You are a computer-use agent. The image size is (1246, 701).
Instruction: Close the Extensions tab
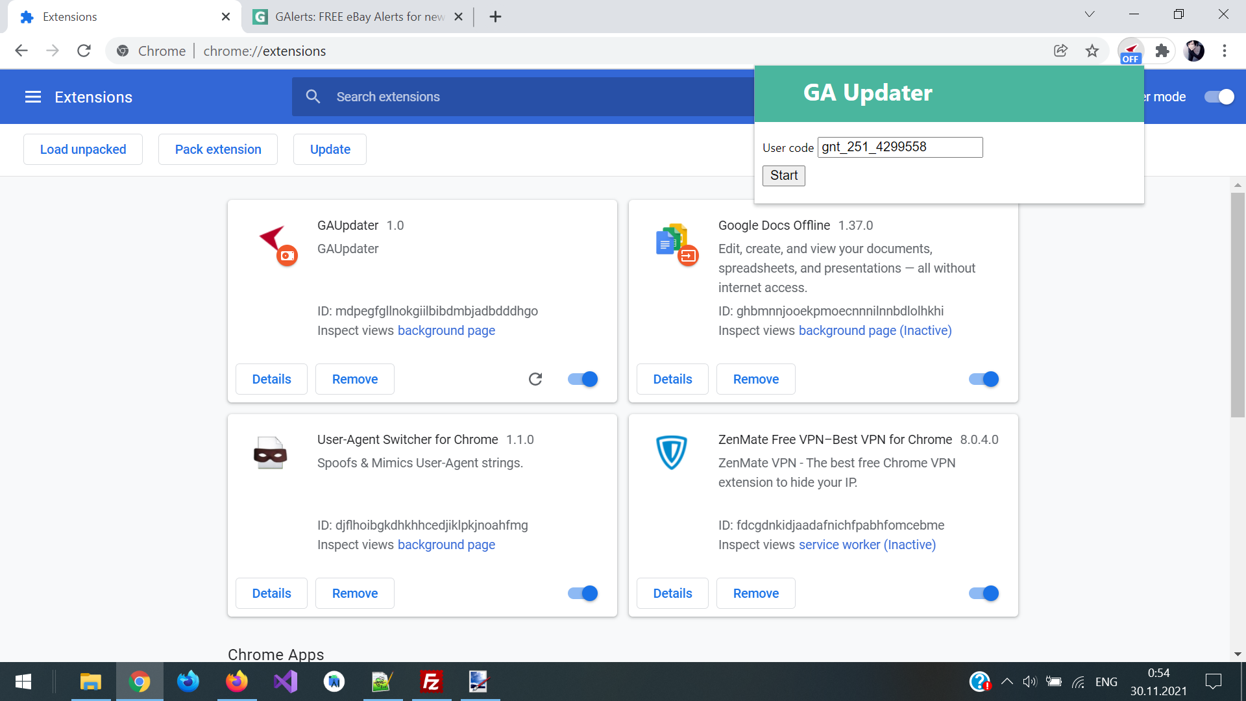click(226, 17)
